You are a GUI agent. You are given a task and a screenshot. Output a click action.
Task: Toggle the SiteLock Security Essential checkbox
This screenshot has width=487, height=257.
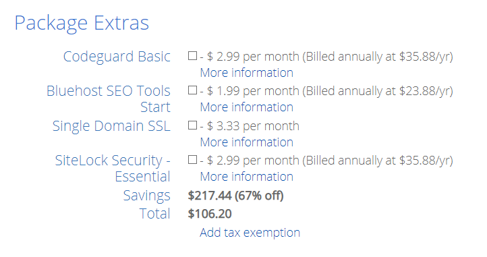tap(192, 160)
